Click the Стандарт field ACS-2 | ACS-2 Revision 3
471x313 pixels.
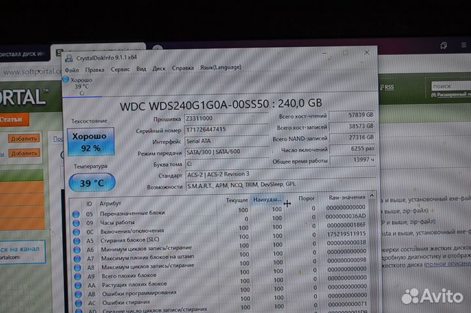point(281,174)
